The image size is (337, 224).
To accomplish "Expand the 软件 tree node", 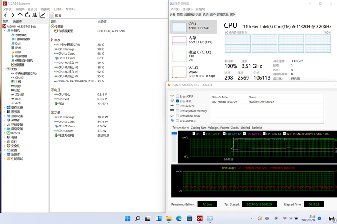I will click(x=4, y=142).
